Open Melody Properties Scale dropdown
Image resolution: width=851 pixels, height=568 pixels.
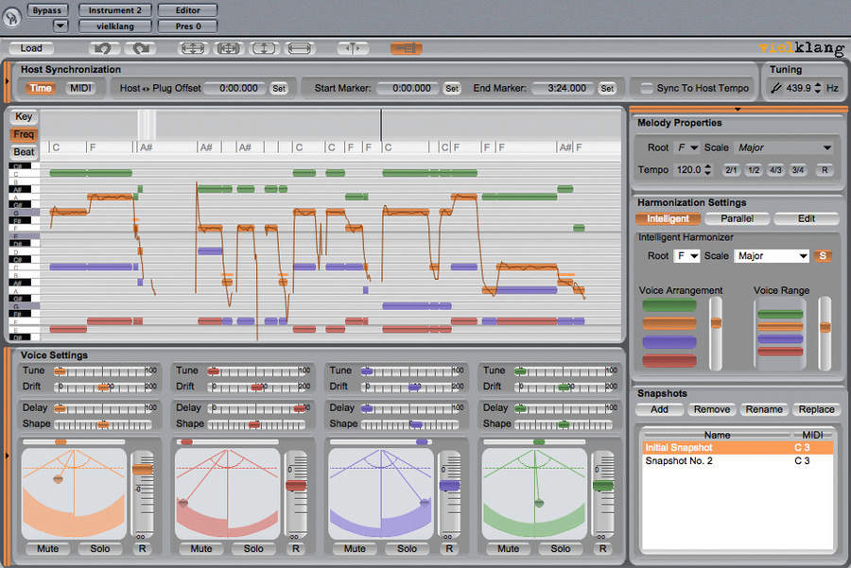[783, 147]
